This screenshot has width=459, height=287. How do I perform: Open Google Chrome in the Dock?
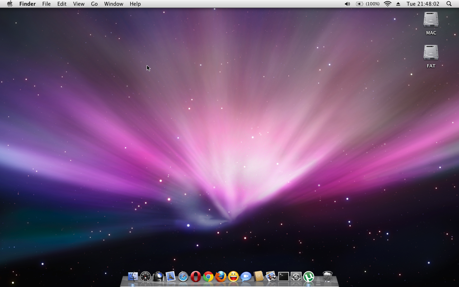point(208,277)
